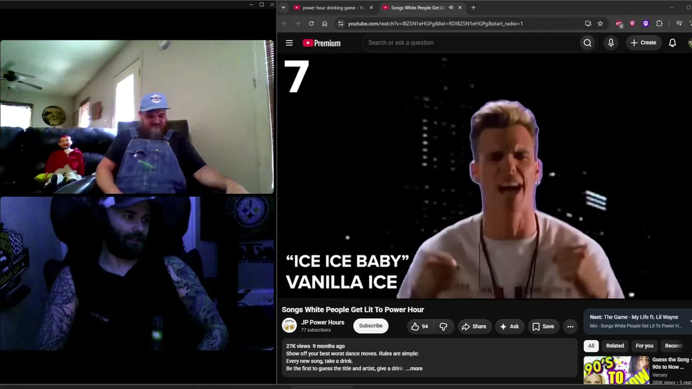
Task: Click the Ask button below the video
Action: (509, 326)
